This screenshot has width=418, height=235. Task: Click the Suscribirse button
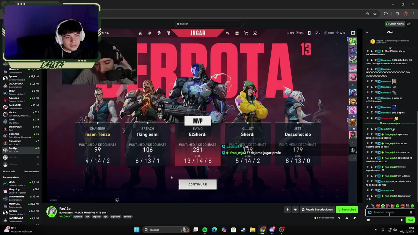click(x=347, y=210)
